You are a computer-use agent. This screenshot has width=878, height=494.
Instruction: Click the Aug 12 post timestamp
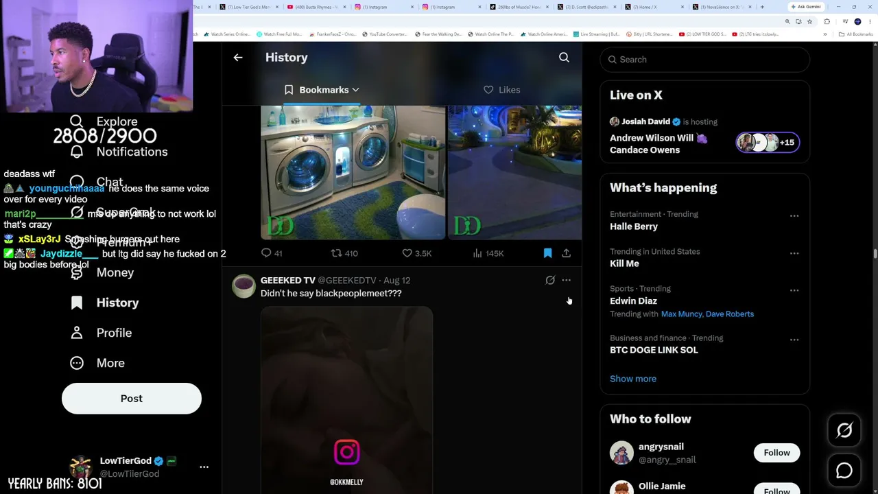click(x=396, y=281)
